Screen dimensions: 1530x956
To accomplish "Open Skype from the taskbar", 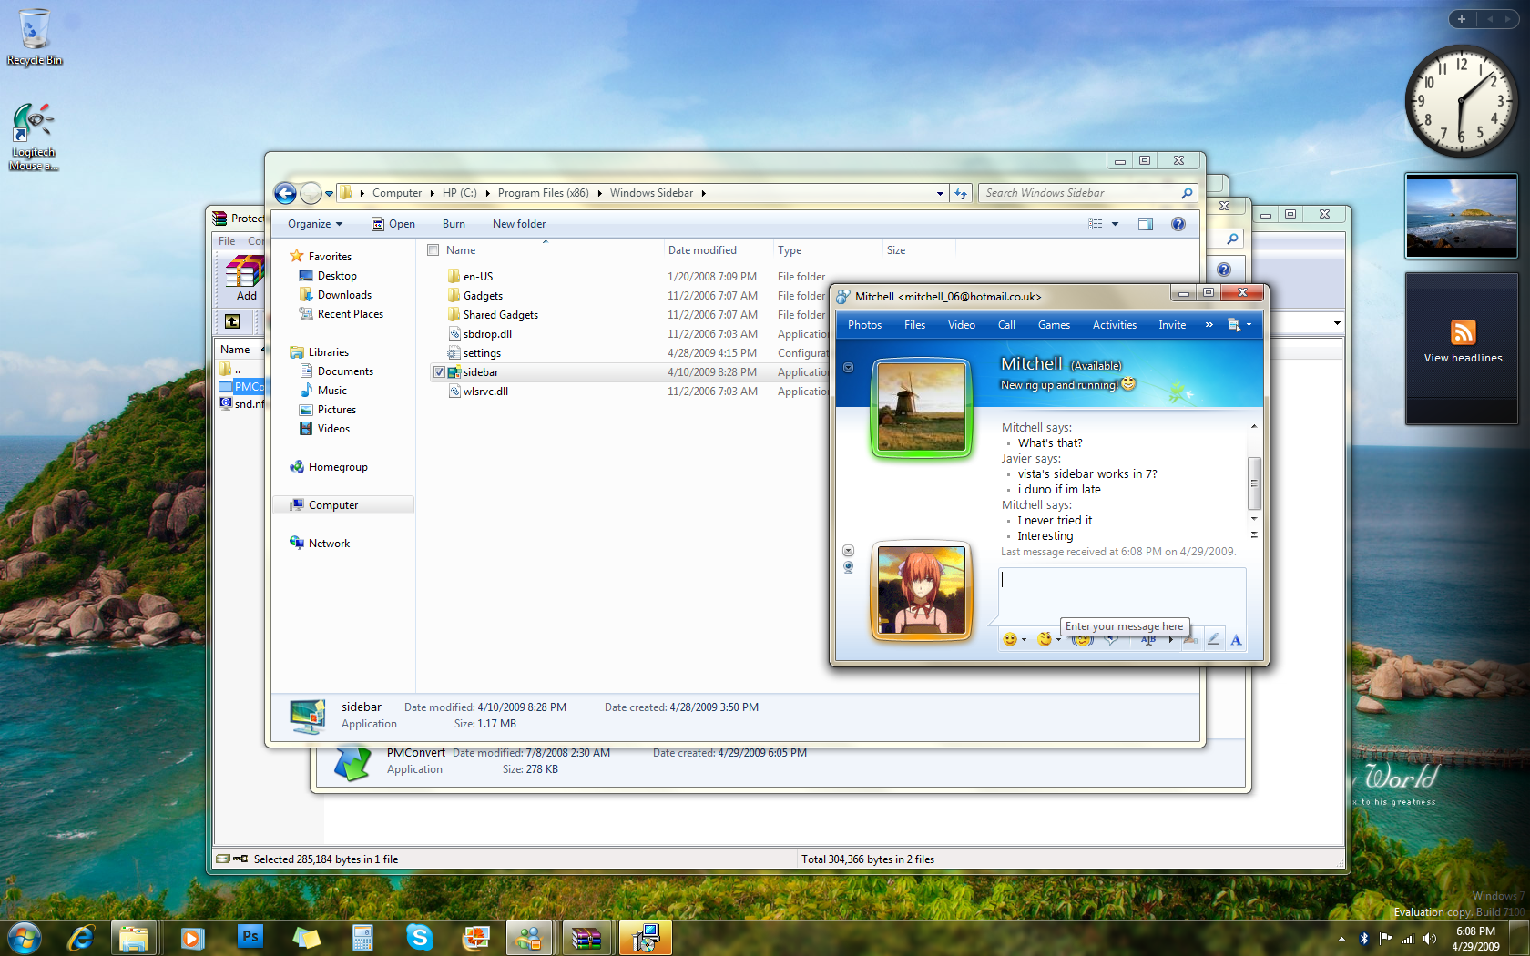I will [x=419, y=937].
